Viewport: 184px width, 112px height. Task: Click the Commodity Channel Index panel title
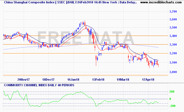[x=39, y=85]
